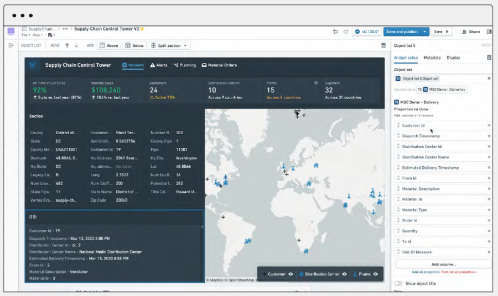
Task: Select the Display tab
Action: click(453, 57)
